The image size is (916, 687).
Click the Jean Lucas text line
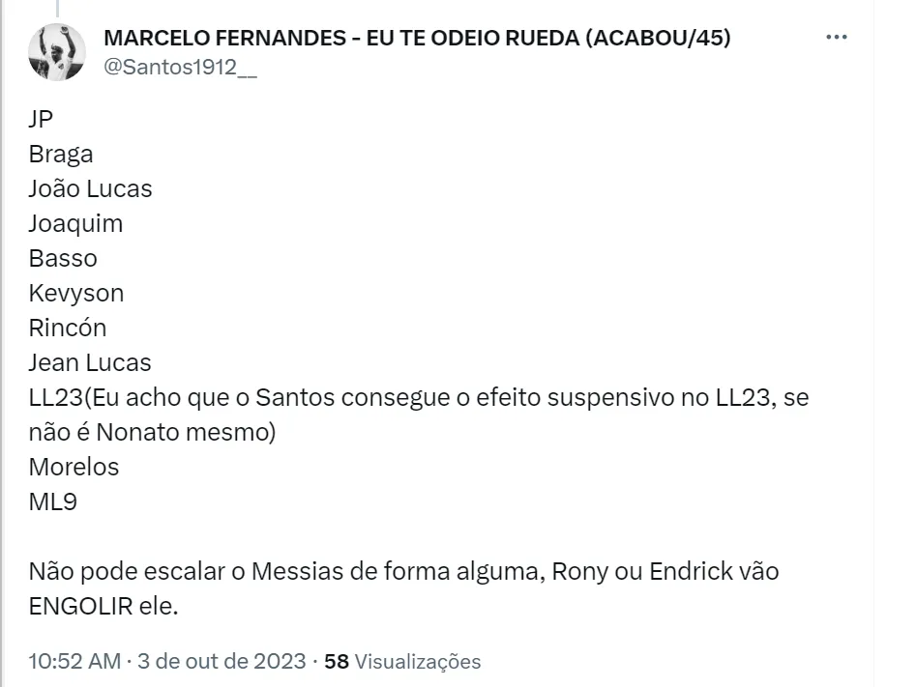coord(90,362)
